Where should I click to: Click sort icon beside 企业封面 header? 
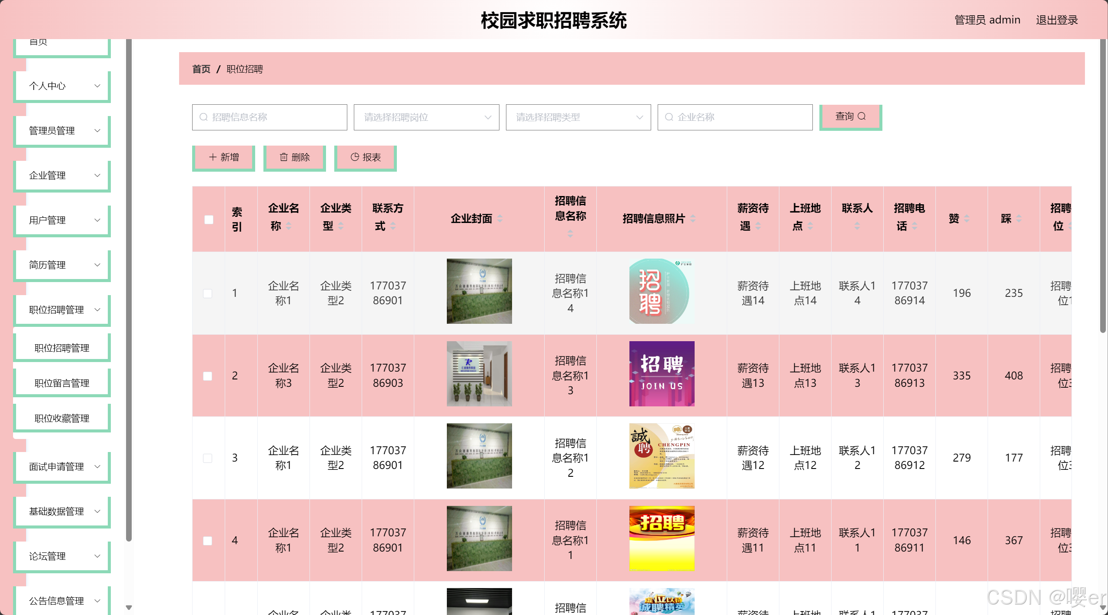tap(500, 219)
